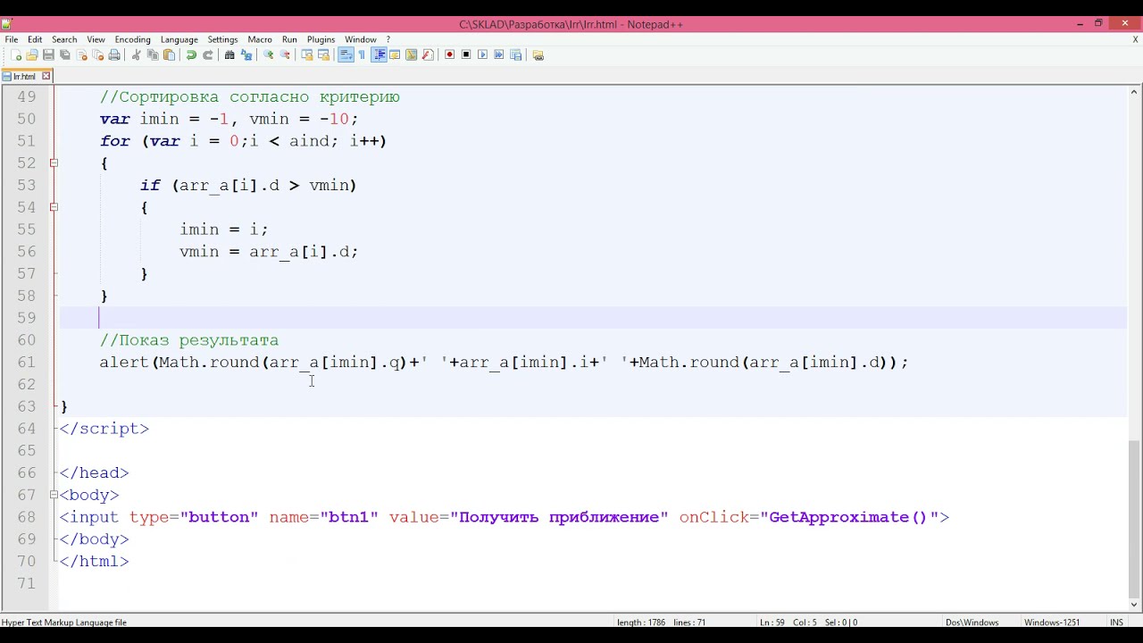Open the Macro menu
Screen dimensions: 1143x643
coord(260,39)
